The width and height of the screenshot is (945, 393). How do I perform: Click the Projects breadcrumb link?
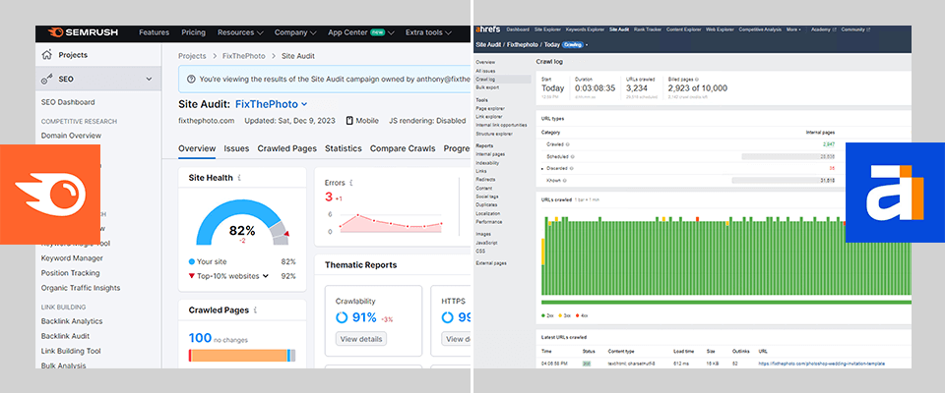(x=192, y=56)
